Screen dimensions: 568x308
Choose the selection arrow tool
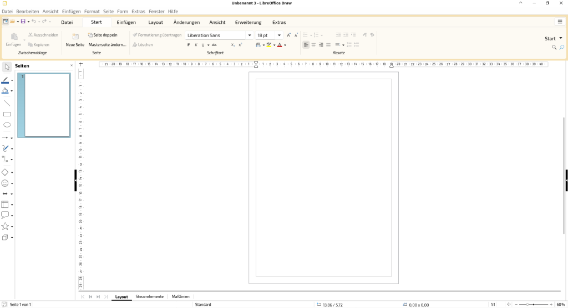tap(7, 67)
